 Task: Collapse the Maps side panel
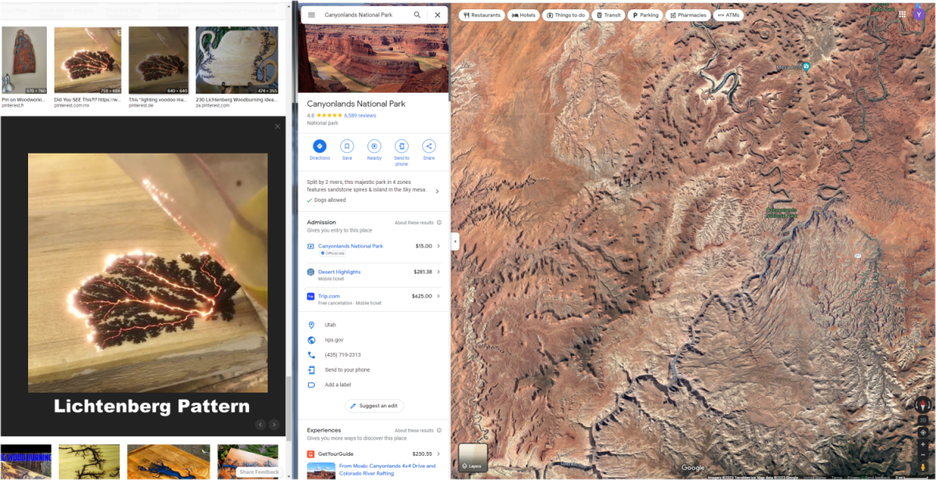point(455,242)
